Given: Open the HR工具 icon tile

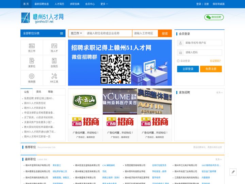Looking at the screenshot, I should point(54,78).
